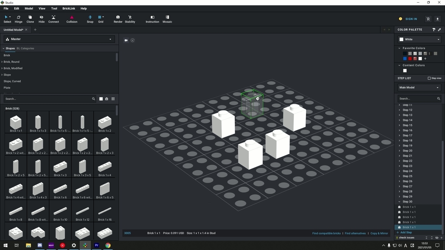The image size is (445, 250).
Task: Click the Add Step button
Action: click(x=404, y=233)
